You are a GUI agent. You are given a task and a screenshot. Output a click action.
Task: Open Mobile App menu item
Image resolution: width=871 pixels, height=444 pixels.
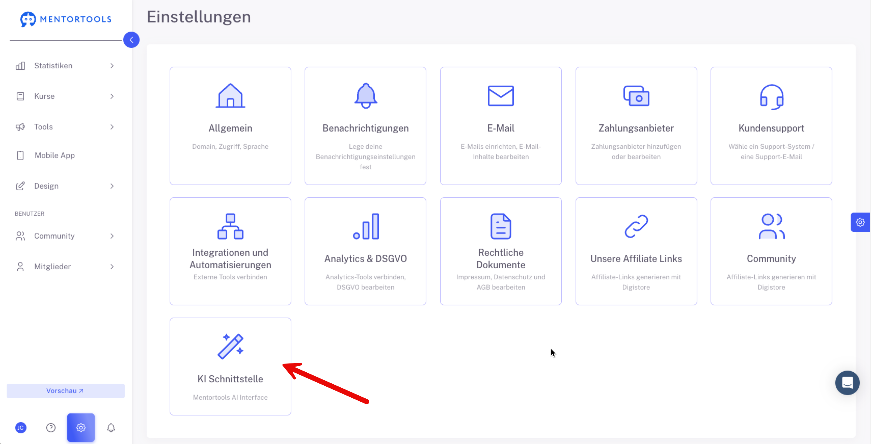pyautogui.click(x=55, y=155)
